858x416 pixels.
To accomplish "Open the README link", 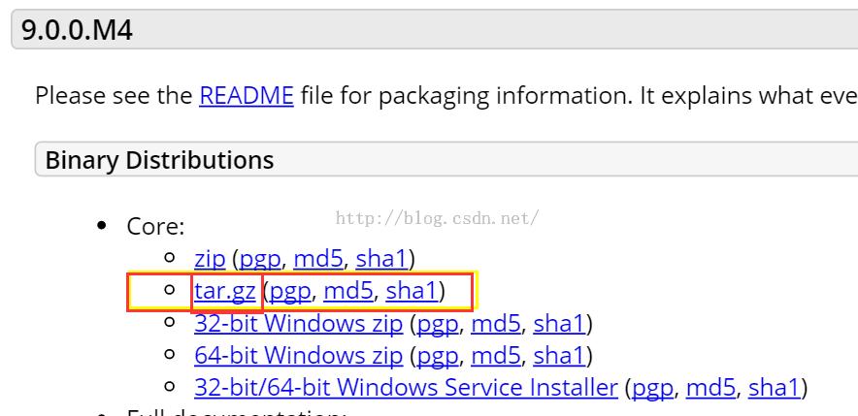I will (x=246, y=96).
